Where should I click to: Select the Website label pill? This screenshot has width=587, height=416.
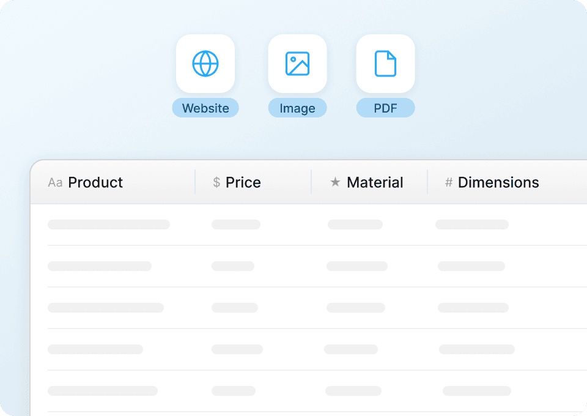205,108
